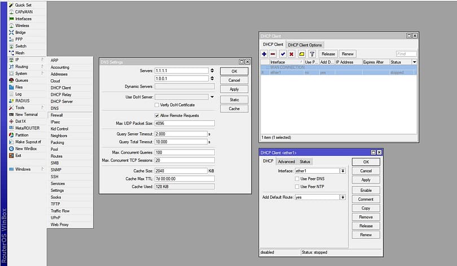The width and height of the screenshot is (457, 266).
Task: Click the Bridge sidebar icon
Action: click(11, 32)
